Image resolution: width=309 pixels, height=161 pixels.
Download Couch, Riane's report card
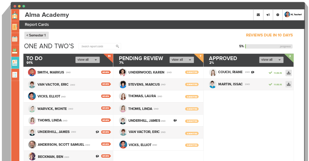click(x=289, y=73)
